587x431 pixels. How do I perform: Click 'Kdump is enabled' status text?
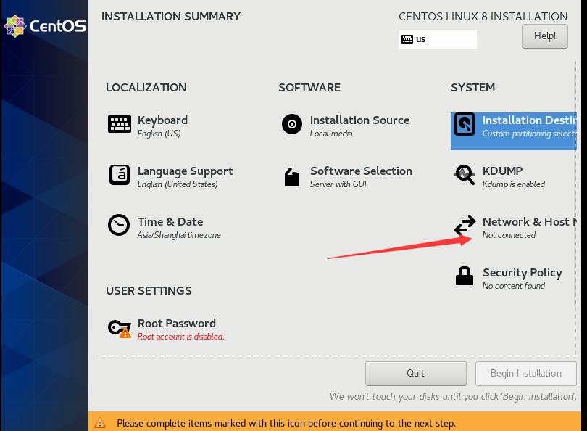513,184
